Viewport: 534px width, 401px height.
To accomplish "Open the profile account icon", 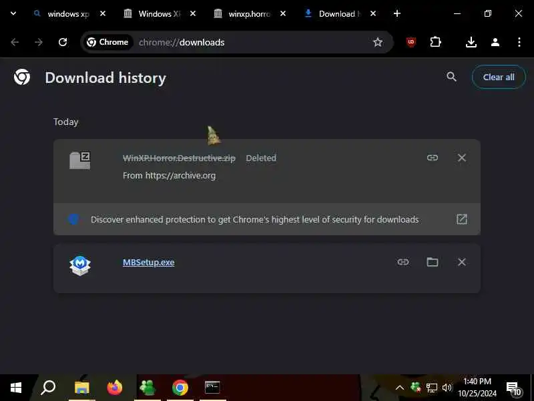I will point(495,42).
